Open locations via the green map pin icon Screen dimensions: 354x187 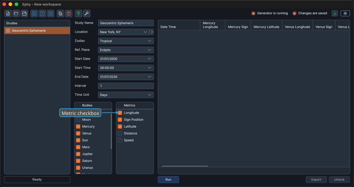[78, 13]
